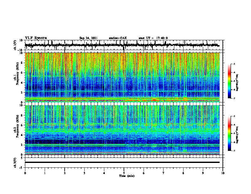Click the "-3" label on the ch.2 color scale
Screen dimensions: 251x194
click(x=234, y=116)
